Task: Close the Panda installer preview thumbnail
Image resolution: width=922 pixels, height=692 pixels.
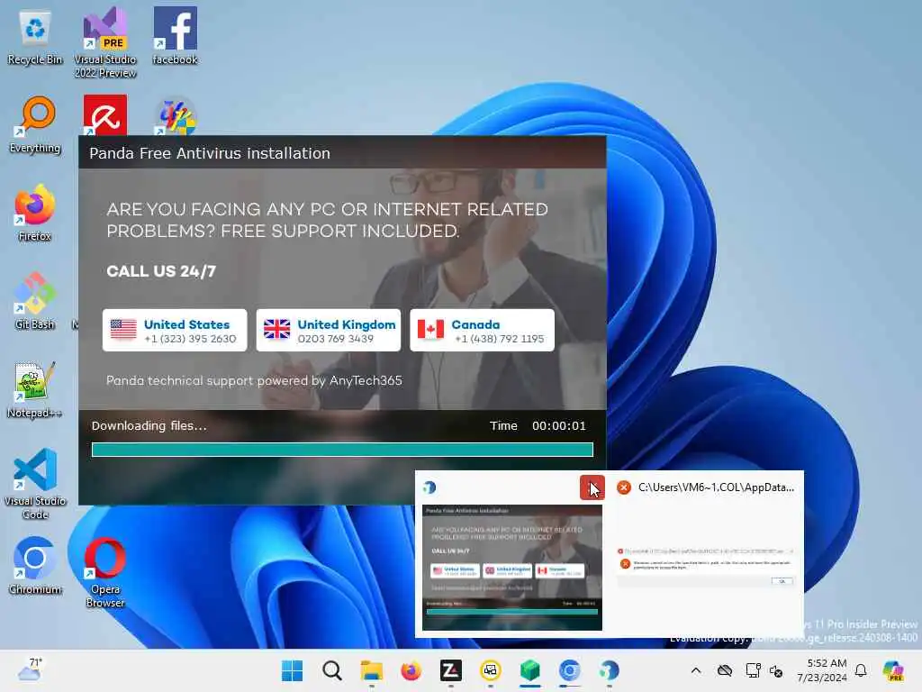Action: [592, 487]
